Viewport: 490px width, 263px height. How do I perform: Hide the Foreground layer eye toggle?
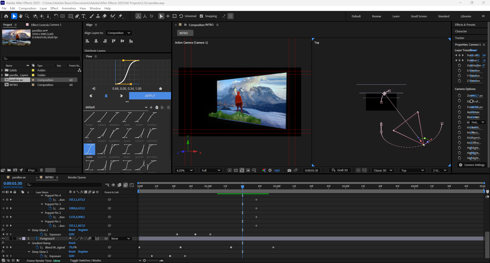point(3,239)
